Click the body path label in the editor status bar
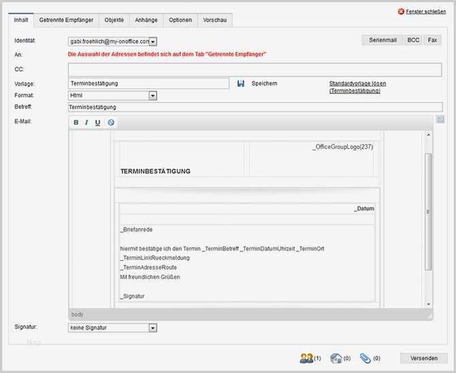 tap(78, 314)
